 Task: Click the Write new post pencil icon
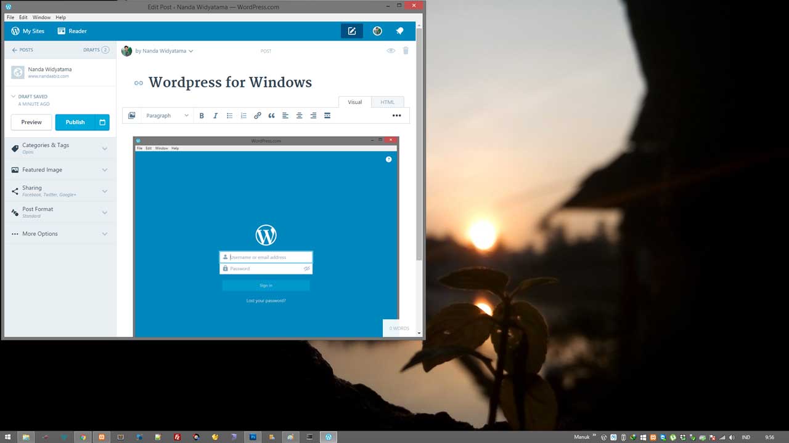pyautogui.click(x=352, y=31)
